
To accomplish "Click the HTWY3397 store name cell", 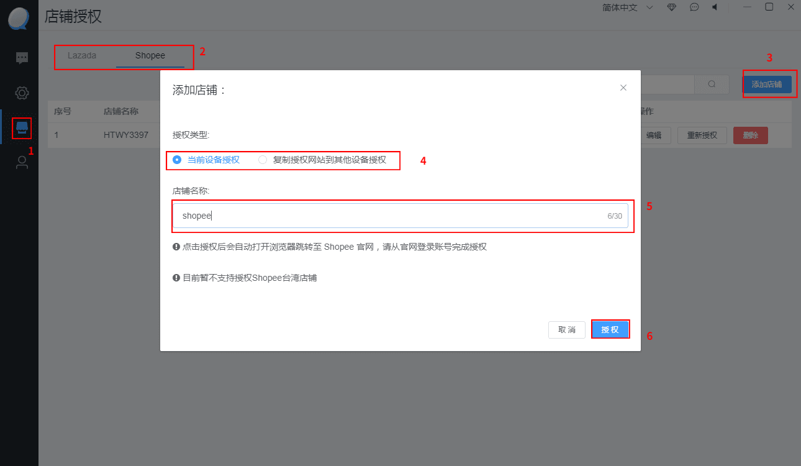I will [126, 135].
